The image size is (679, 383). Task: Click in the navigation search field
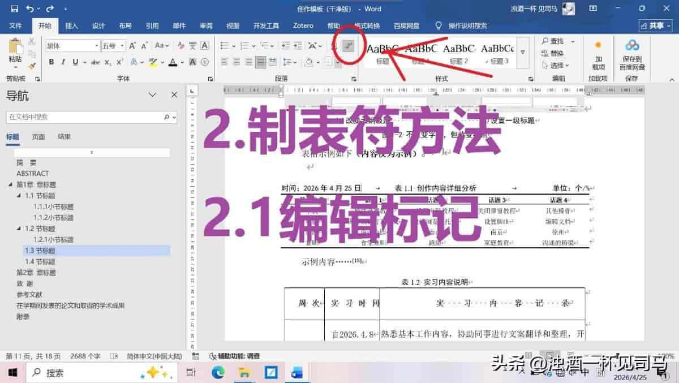click(x=91, y=117)
